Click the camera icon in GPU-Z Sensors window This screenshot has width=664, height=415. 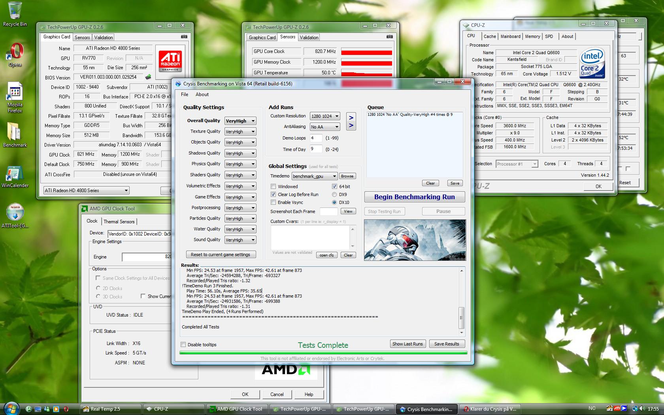(390, 37)
